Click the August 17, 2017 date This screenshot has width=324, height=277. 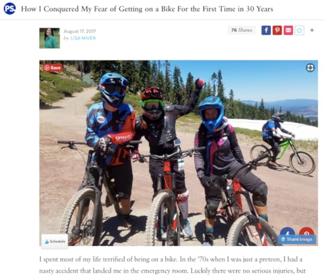pos(80,31)
